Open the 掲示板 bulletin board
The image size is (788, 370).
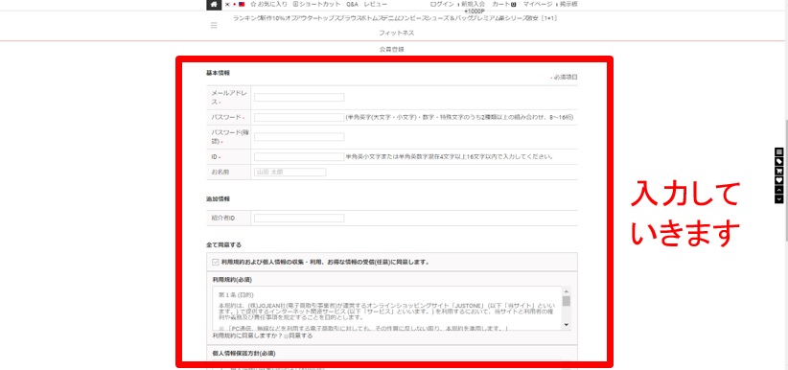(x=568, y=4)
